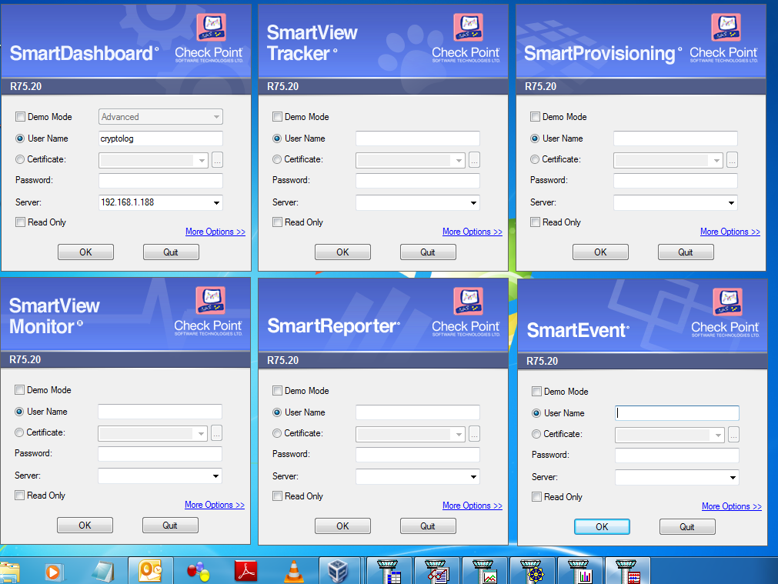Switch to Outlook in the taskbar

(x=150, y=571)
